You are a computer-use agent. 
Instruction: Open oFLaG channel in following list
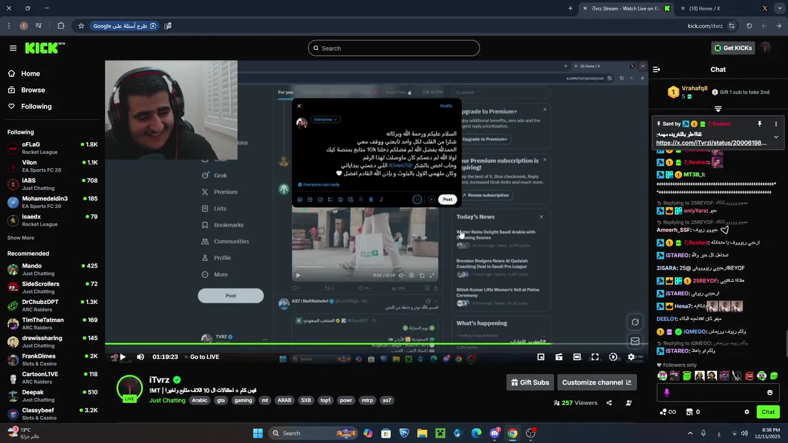(52, 148)
